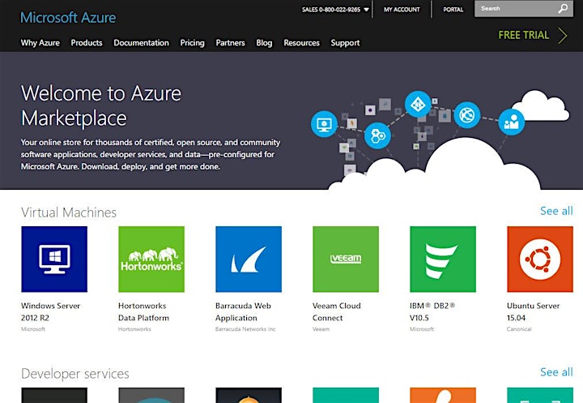Click the Developer services section heading
This screenshot has width=583, height=403.
point(75,374)
